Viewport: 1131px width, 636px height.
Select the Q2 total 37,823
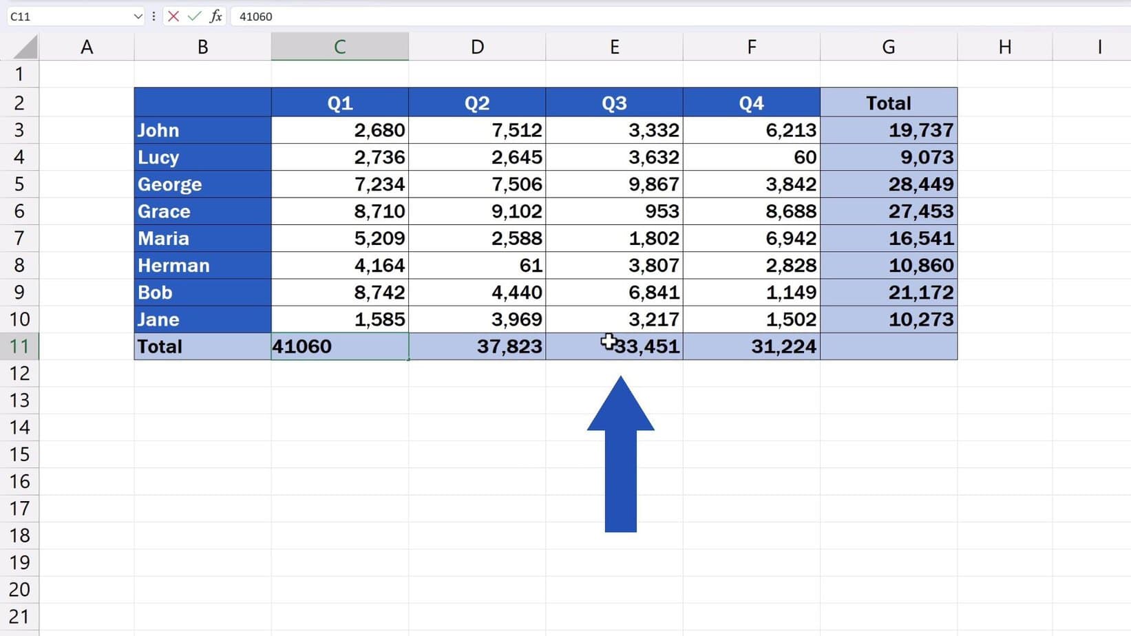point(477,346)
